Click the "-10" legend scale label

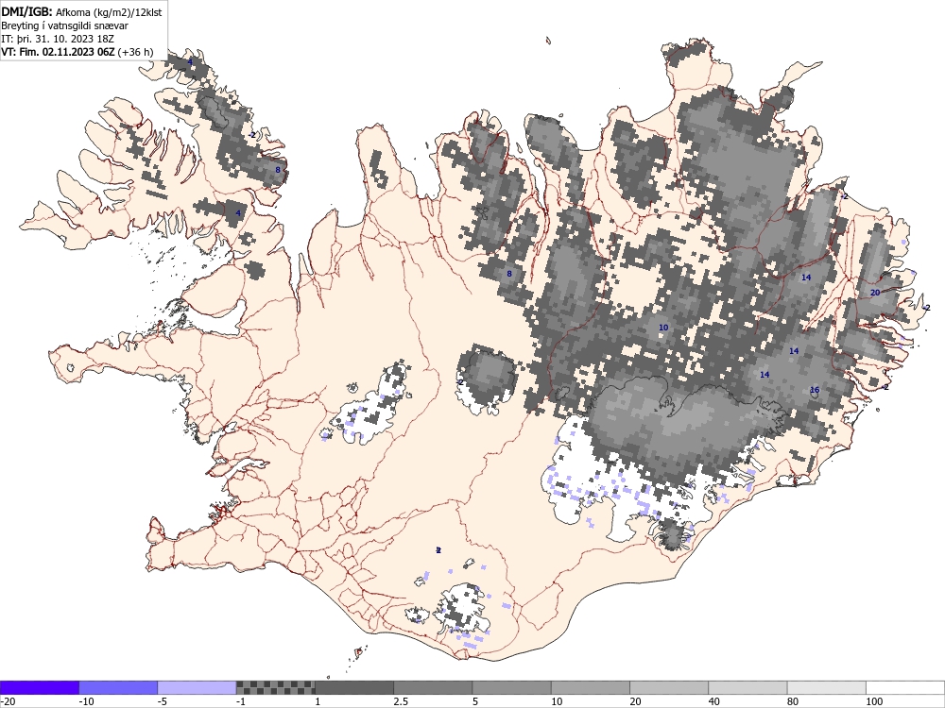click(x=86, y=701)
